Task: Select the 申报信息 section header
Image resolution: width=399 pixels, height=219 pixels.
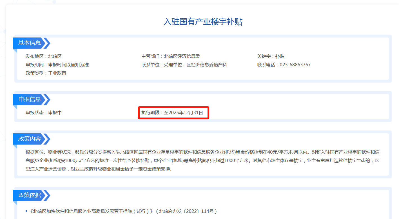Action: tap(30, 99)
